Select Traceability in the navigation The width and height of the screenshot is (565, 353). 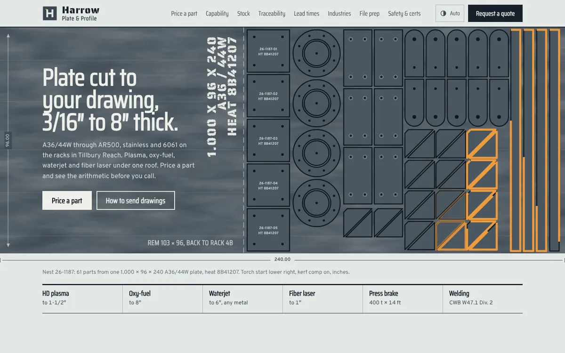tap(272, 14)
